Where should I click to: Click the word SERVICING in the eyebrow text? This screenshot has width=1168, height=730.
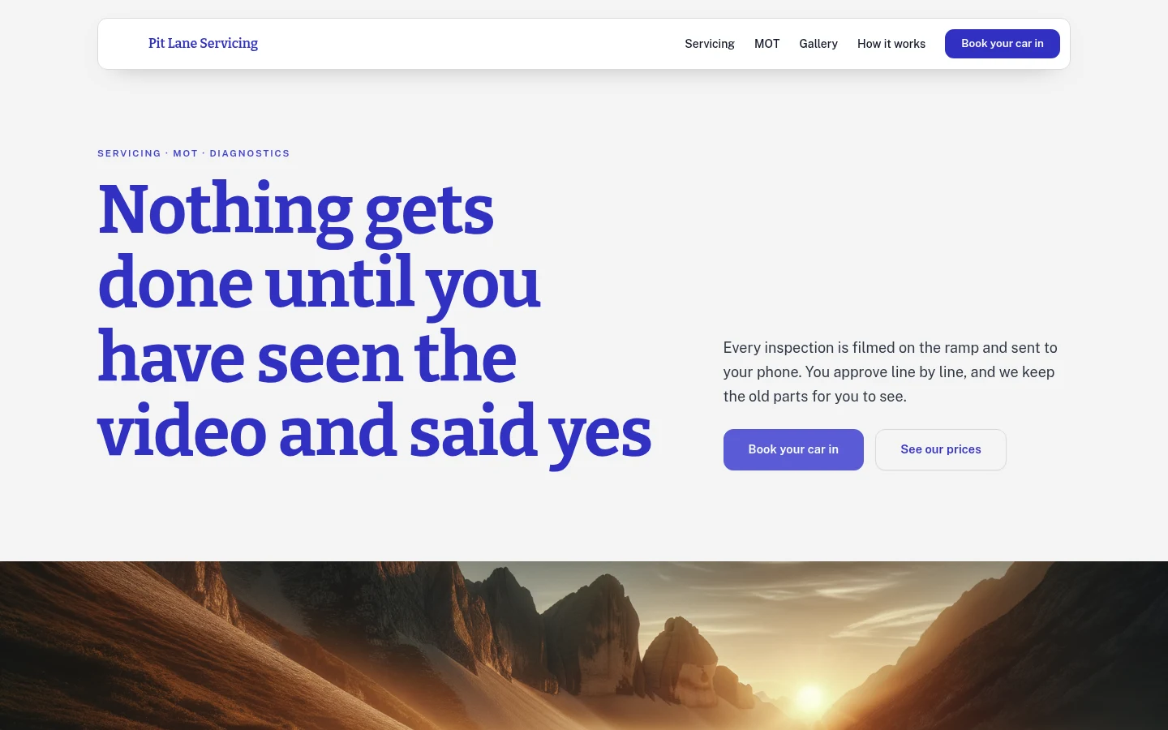coord(129,153)
